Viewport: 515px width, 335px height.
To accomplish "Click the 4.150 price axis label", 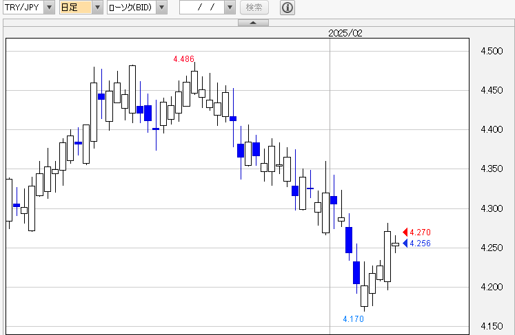I will click(x=492, y=327).
